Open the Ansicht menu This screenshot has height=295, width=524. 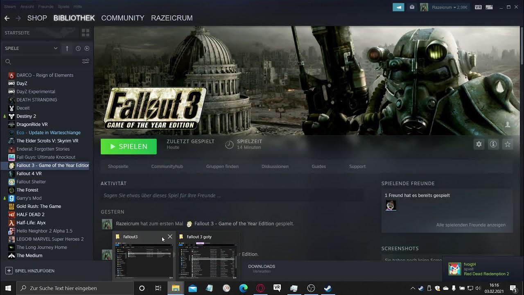[27, 7]
